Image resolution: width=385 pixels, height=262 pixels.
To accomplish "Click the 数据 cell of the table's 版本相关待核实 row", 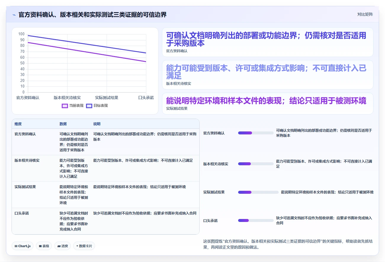I will 74,168.
